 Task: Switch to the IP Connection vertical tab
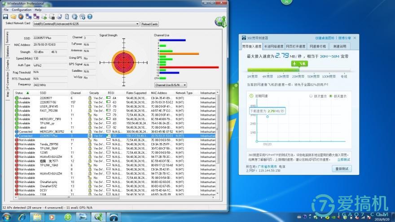(x=7, y=81)
